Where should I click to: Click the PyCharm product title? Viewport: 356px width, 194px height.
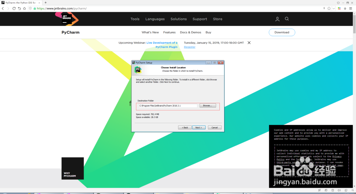click(x=70, y=32)
